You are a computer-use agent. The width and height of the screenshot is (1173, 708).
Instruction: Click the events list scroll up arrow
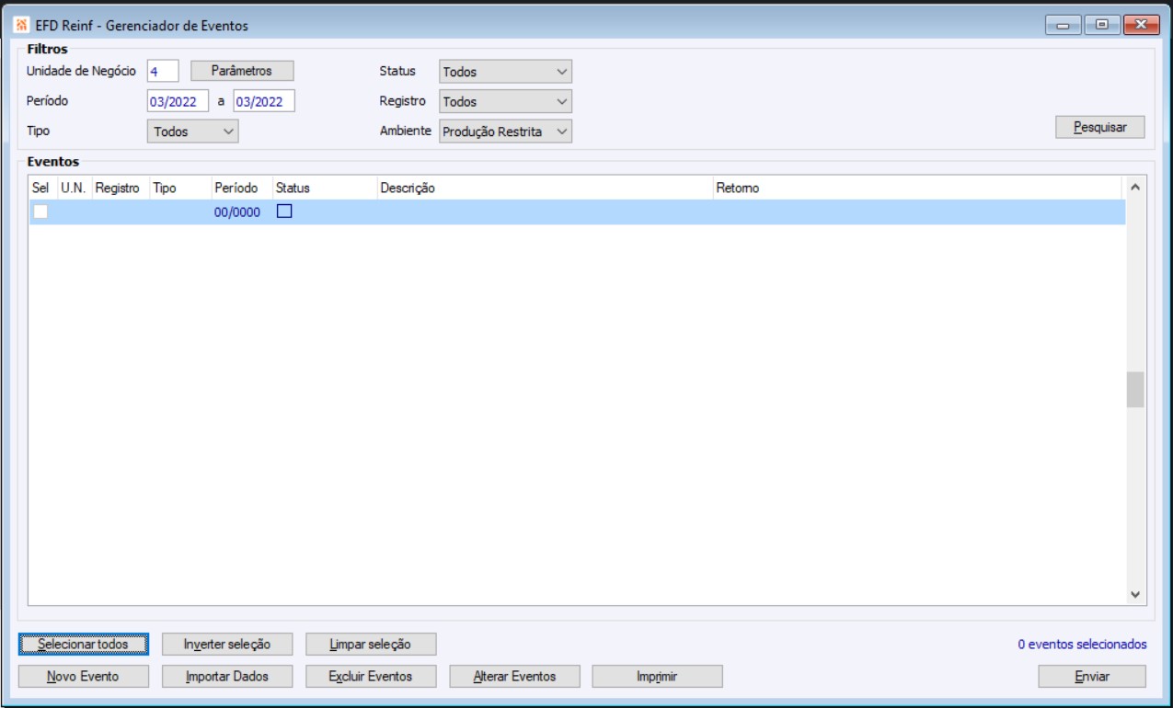1135,187
